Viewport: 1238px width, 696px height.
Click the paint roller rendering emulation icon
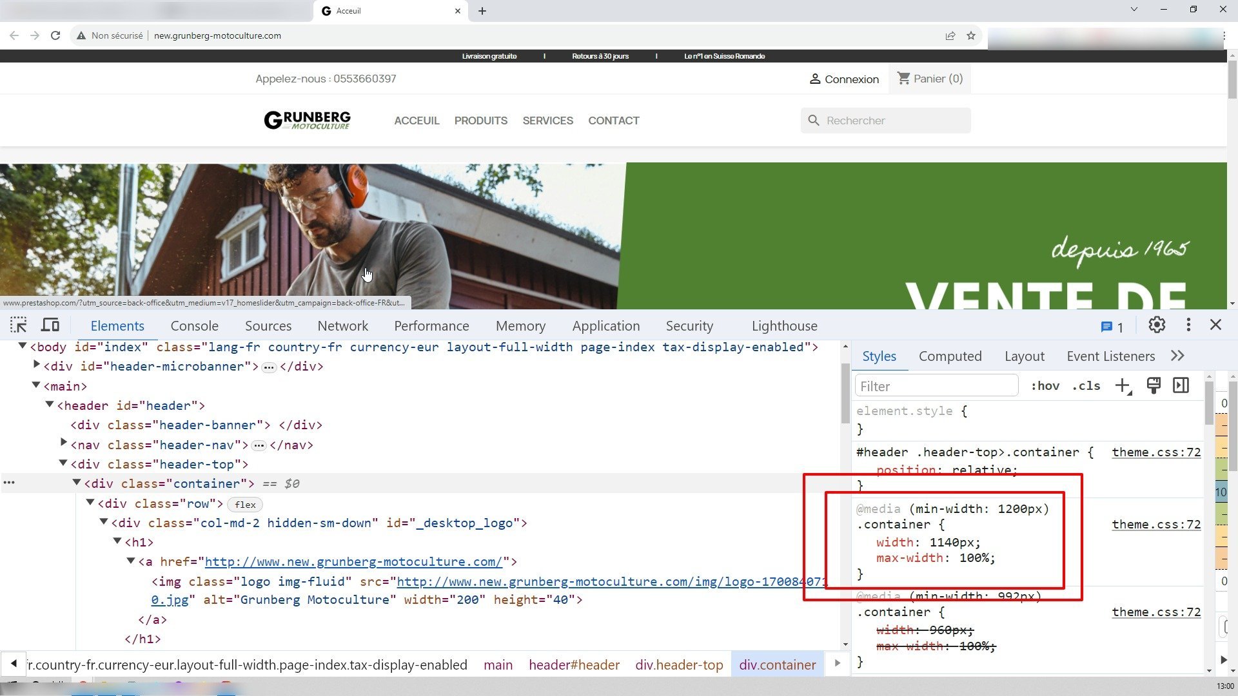tap(1154, 385)
